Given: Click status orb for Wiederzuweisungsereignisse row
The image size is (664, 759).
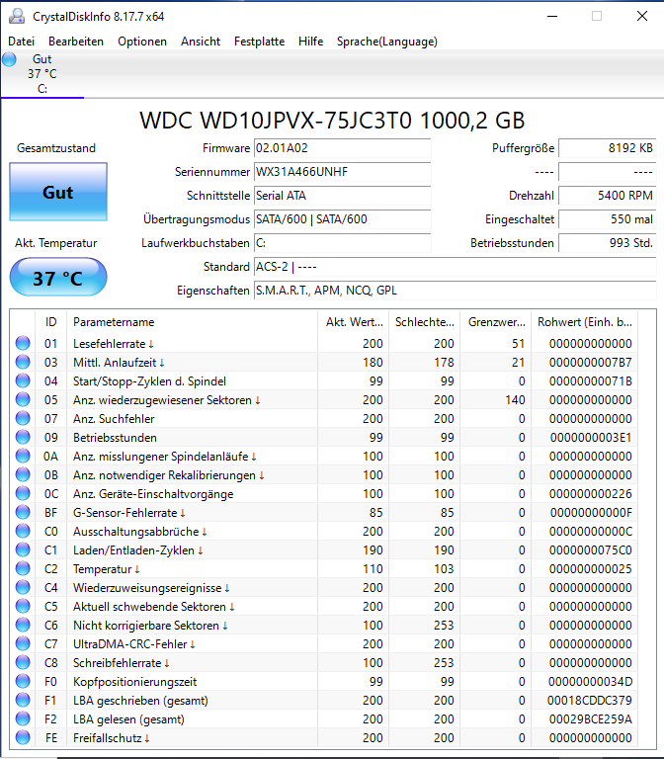Looking at the screenshot, I should click(23, 588).
